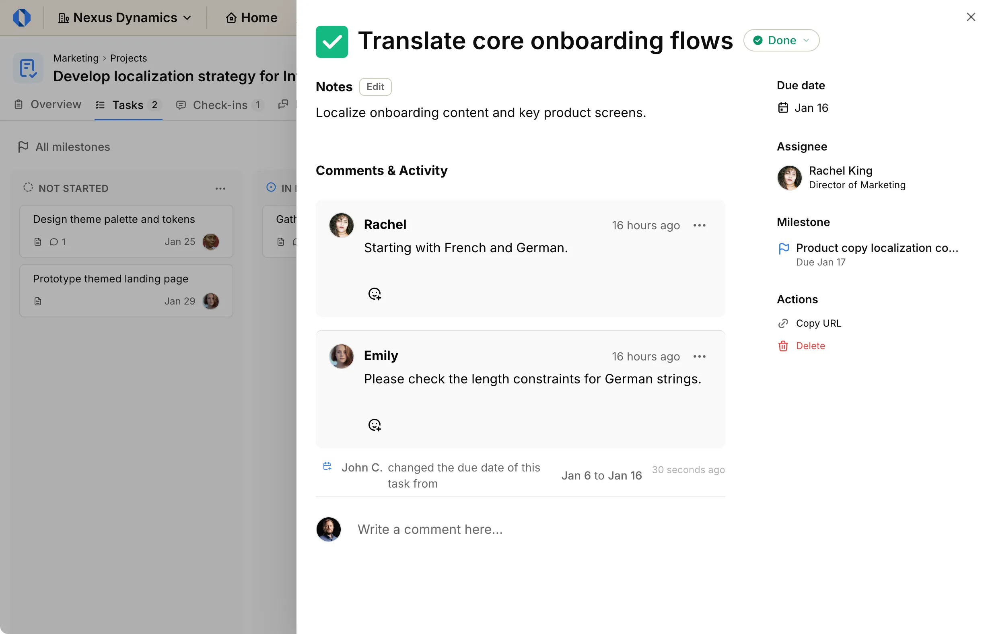Viewport: 988px width, 634px height.
Task: Open overflow menu on Rachel's comment
Action: [x=700, y=225]
